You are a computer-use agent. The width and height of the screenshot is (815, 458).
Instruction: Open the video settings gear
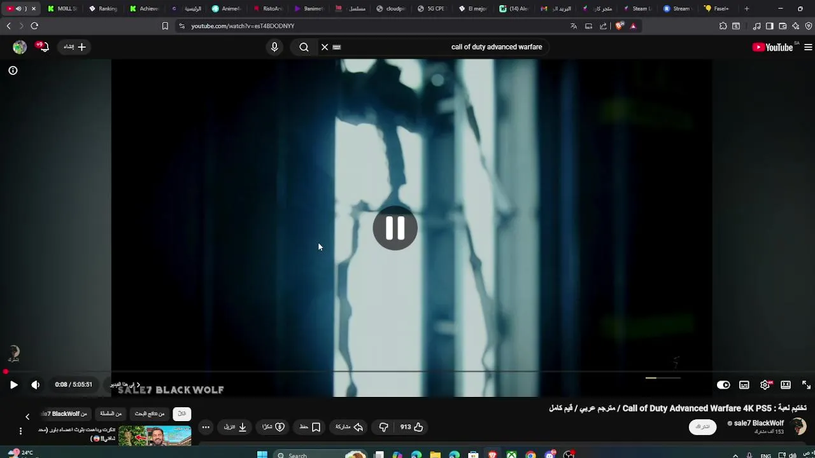tap(765, 385)
